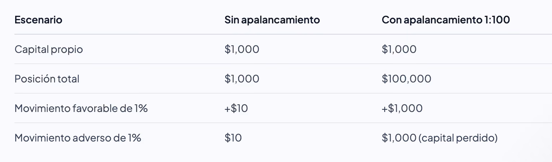The image size is (552, 162).
Task: Click the $100,000 total position value
Action: pyautogui.click(x=406, y=79)
